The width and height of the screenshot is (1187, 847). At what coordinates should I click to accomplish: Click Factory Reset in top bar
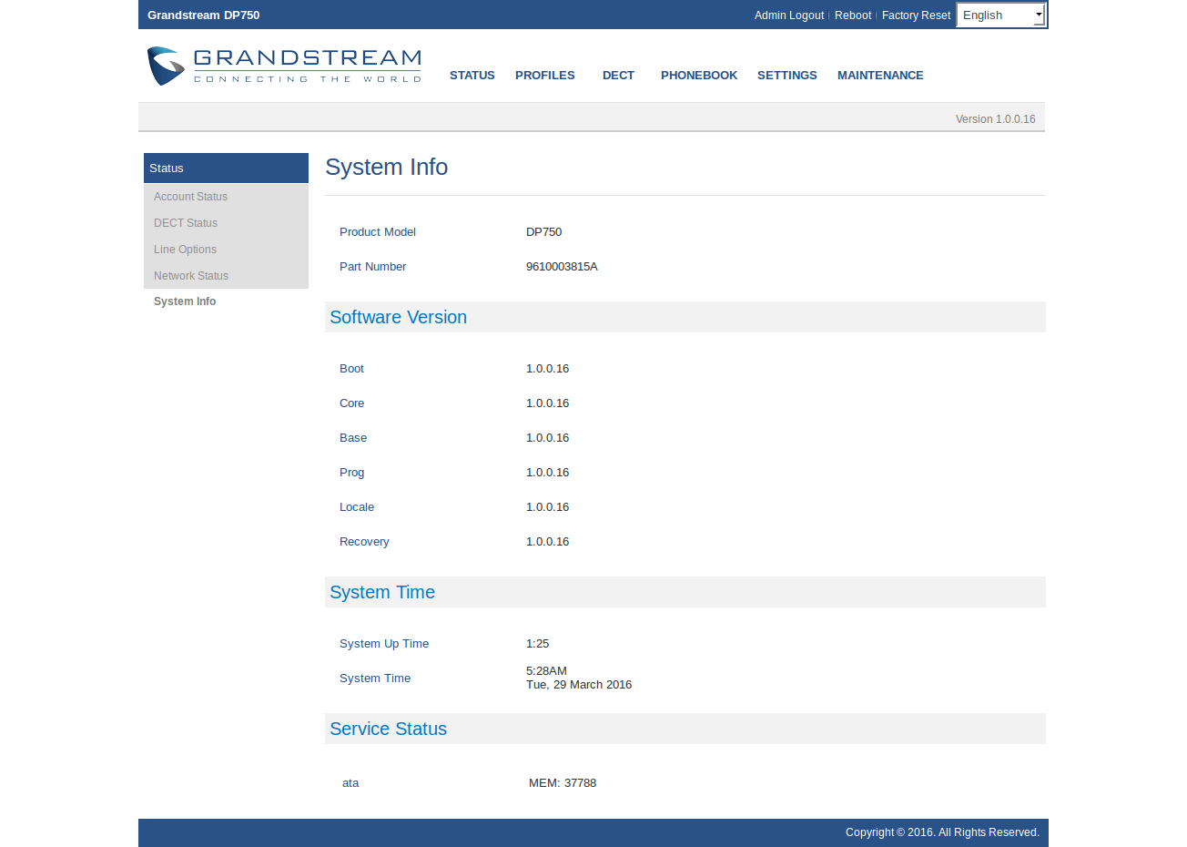coord(916,15)
